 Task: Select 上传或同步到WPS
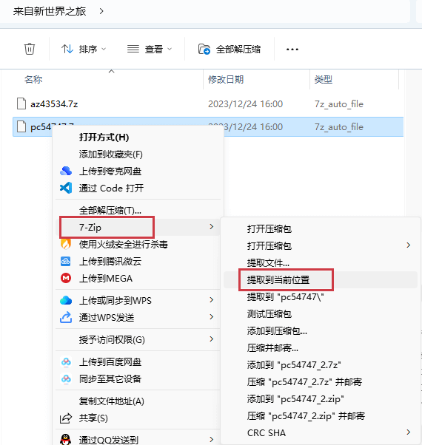(x=115, y=301)
